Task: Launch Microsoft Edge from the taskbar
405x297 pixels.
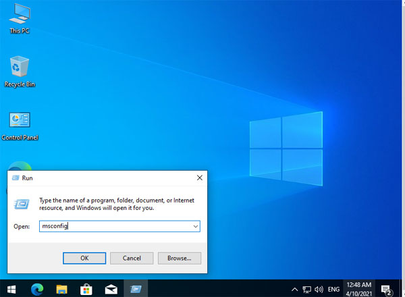Action: pos(36,288)
